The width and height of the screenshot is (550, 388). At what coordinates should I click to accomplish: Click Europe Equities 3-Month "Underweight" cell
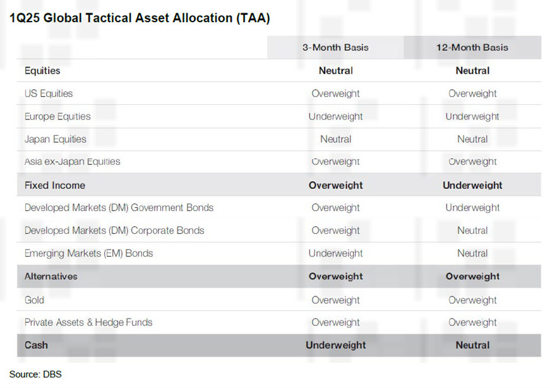[x=336, y=116]
